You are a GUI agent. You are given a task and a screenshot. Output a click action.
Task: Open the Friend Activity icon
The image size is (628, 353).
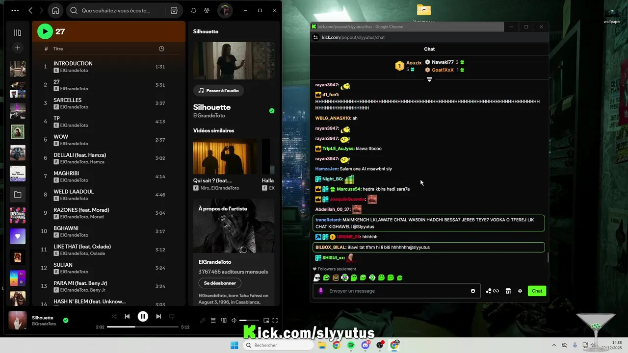207,10
